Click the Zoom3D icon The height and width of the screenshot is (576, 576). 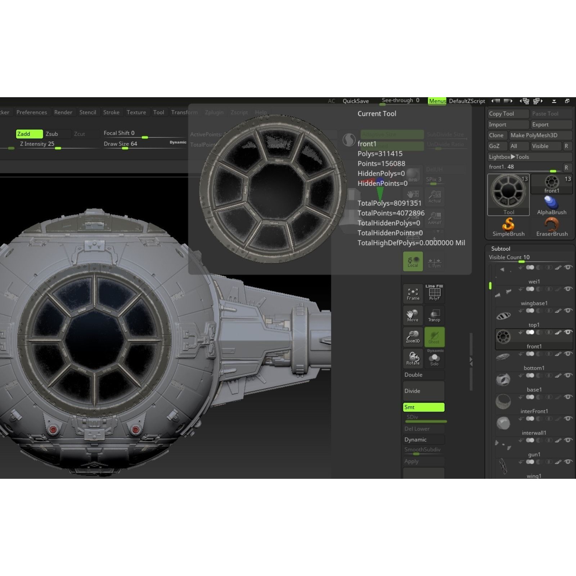pyautogui.click(x=413, y=337)
